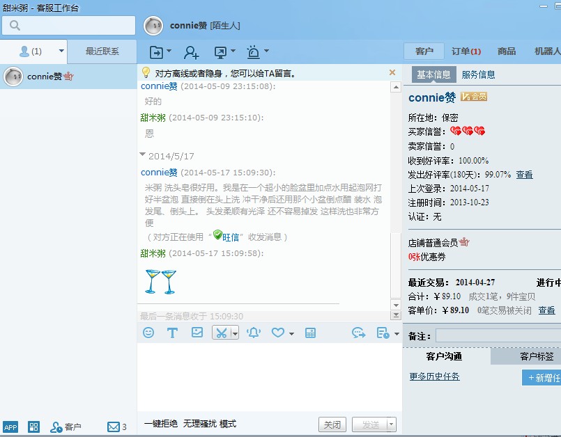
Task: Expand the contacts tab dropdown arrow
Action: coord(61,51)
